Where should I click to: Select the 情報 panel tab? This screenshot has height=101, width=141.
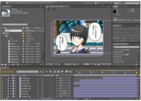[115, 7]
